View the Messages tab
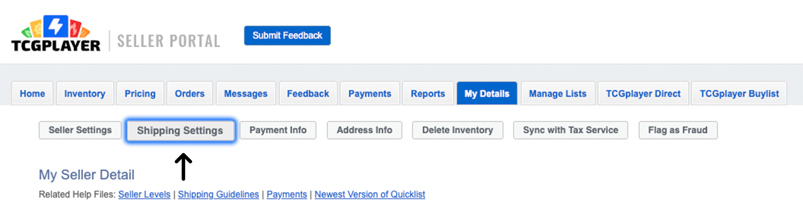 (x=246, y=94)
